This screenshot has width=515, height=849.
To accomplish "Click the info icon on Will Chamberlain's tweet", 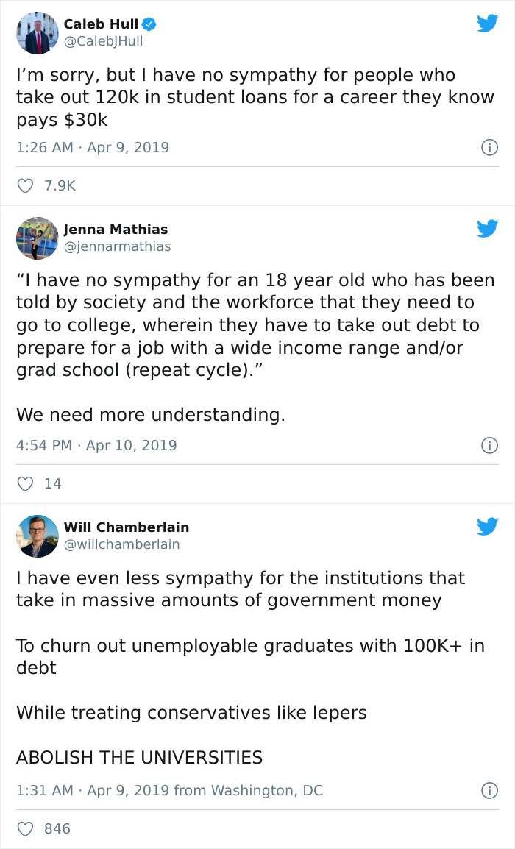I will coord(489,791).
